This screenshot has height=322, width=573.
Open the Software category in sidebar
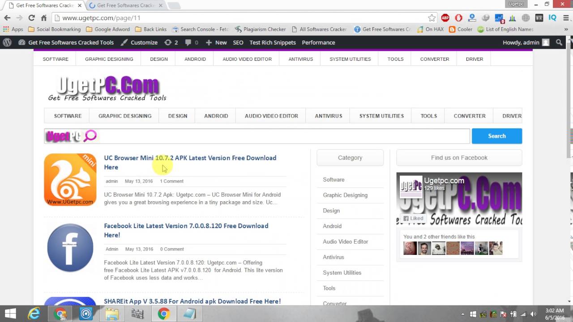(334, 179)
